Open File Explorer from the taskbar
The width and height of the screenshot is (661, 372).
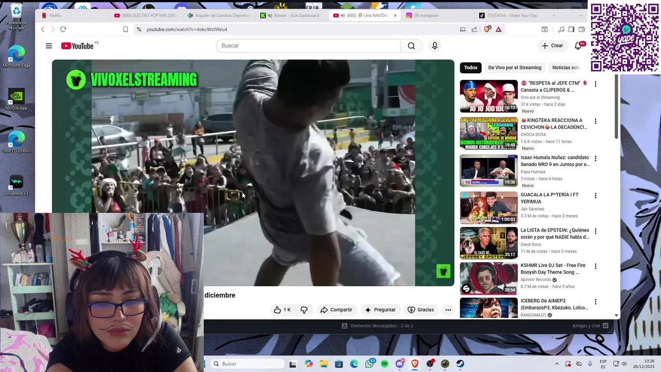tap(324, 364)
